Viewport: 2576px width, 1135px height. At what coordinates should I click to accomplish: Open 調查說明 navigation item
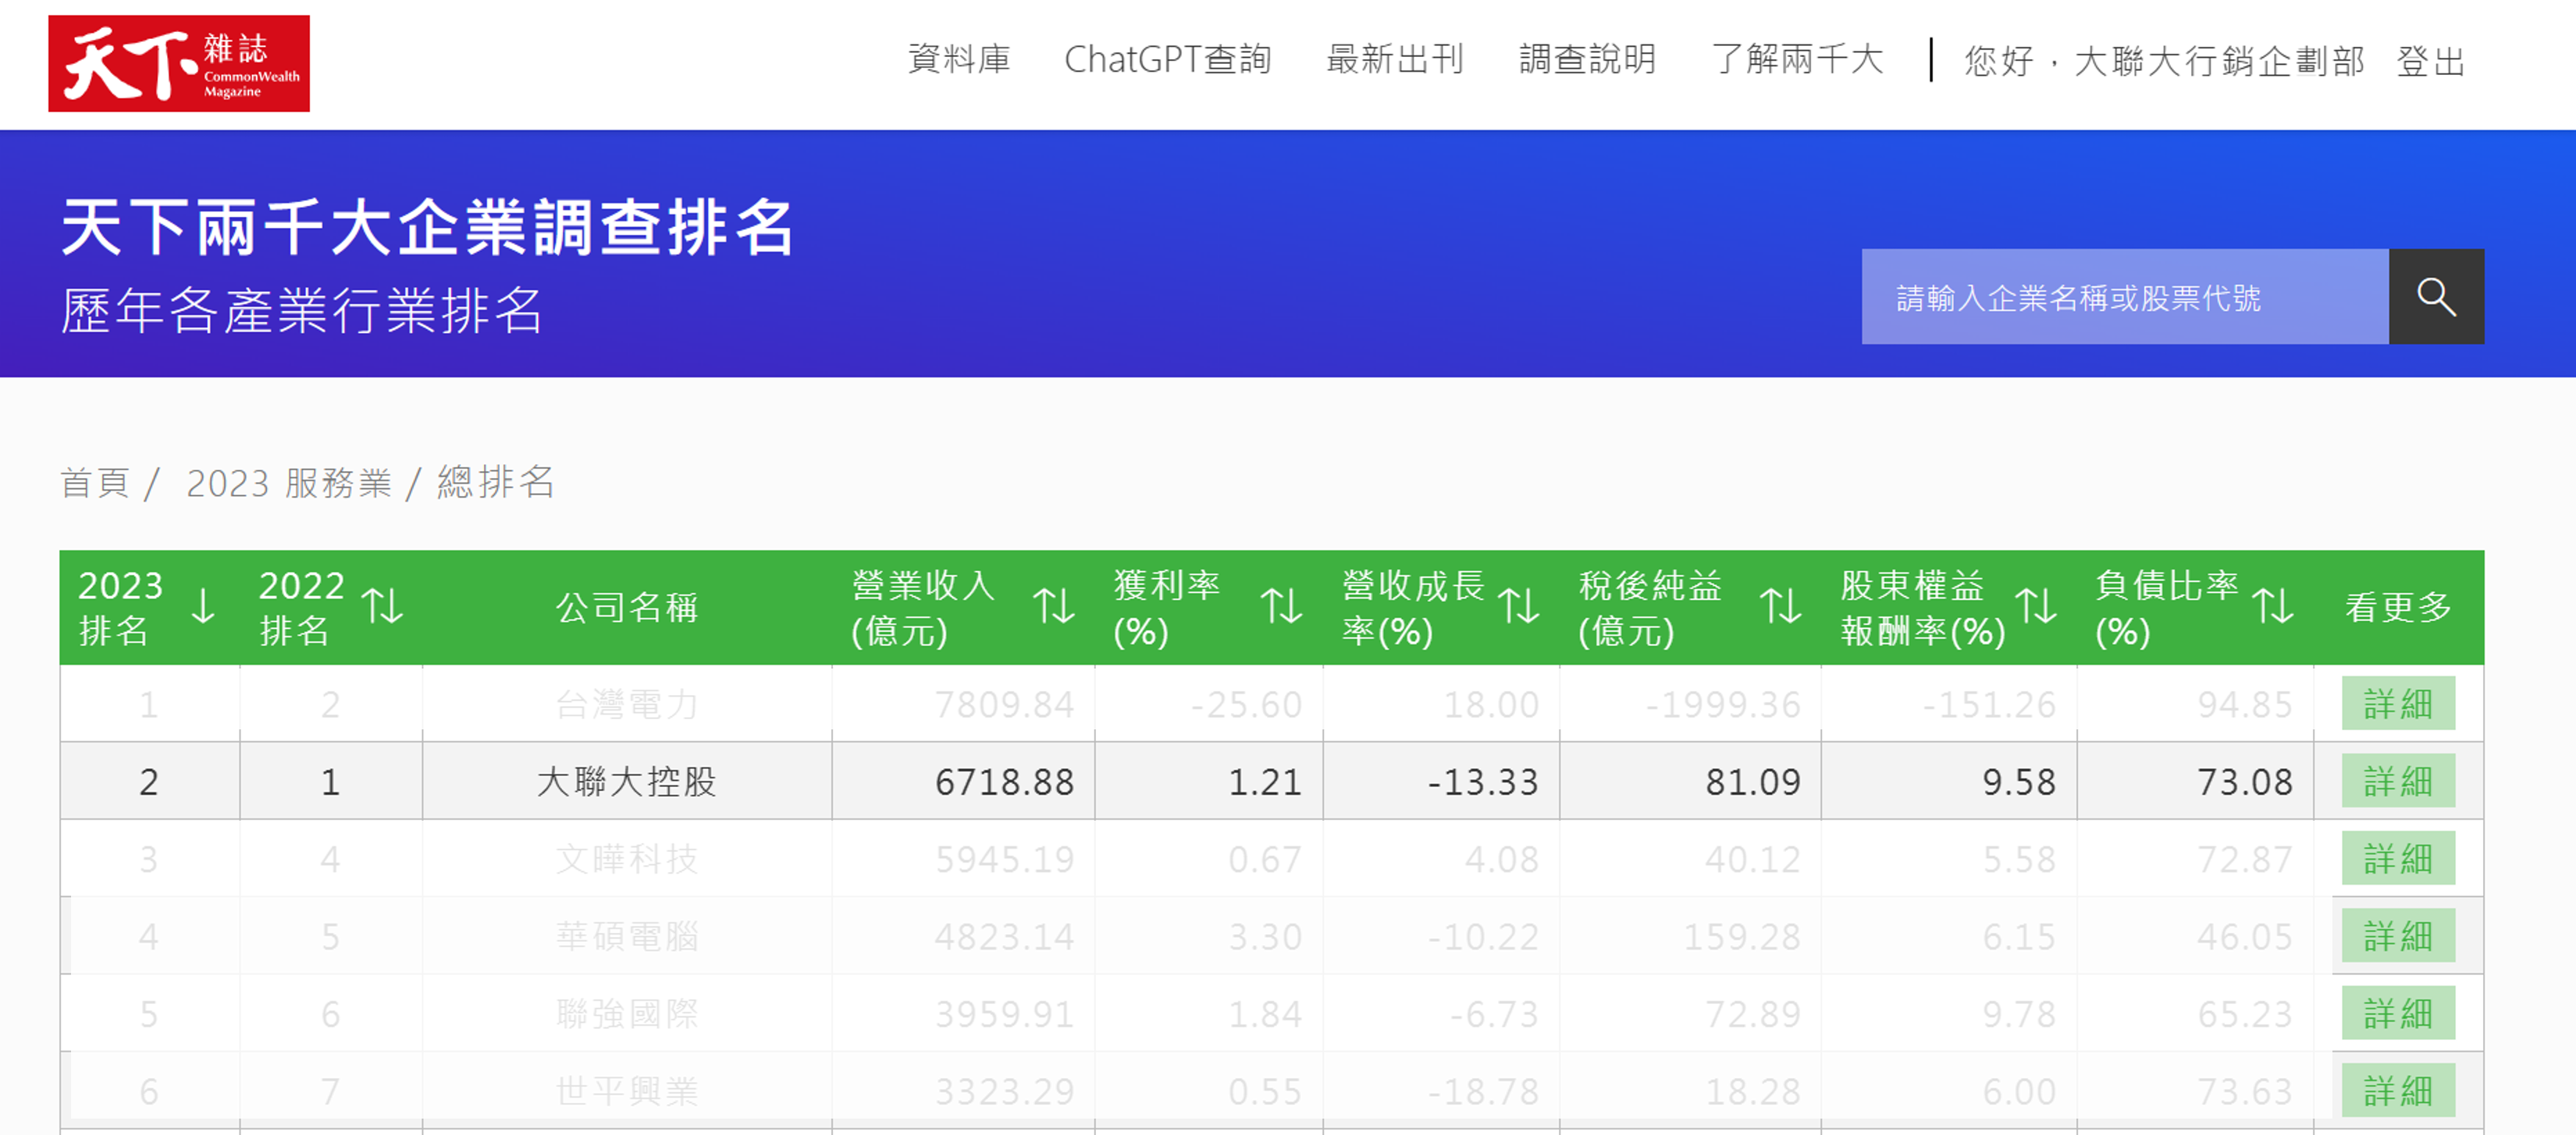[x=1587, y=60]
